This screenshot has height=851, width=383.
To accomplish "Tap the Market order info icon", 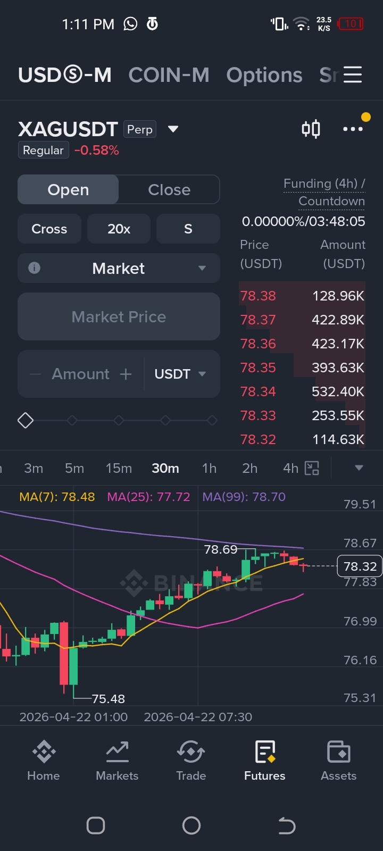I will tap(34, 268).
